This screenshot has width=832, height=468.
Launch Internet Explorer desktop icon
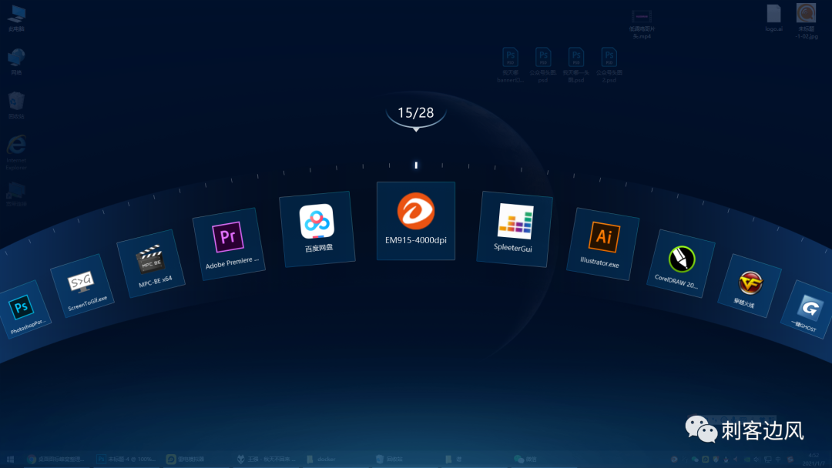pos(16,152)
